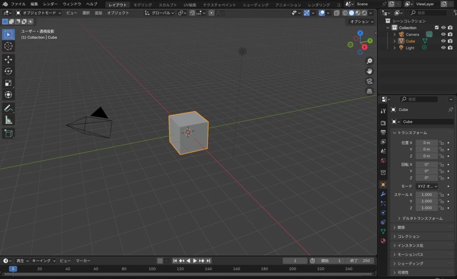Disable Cube in renders camera icon

(x=450, y=41)
